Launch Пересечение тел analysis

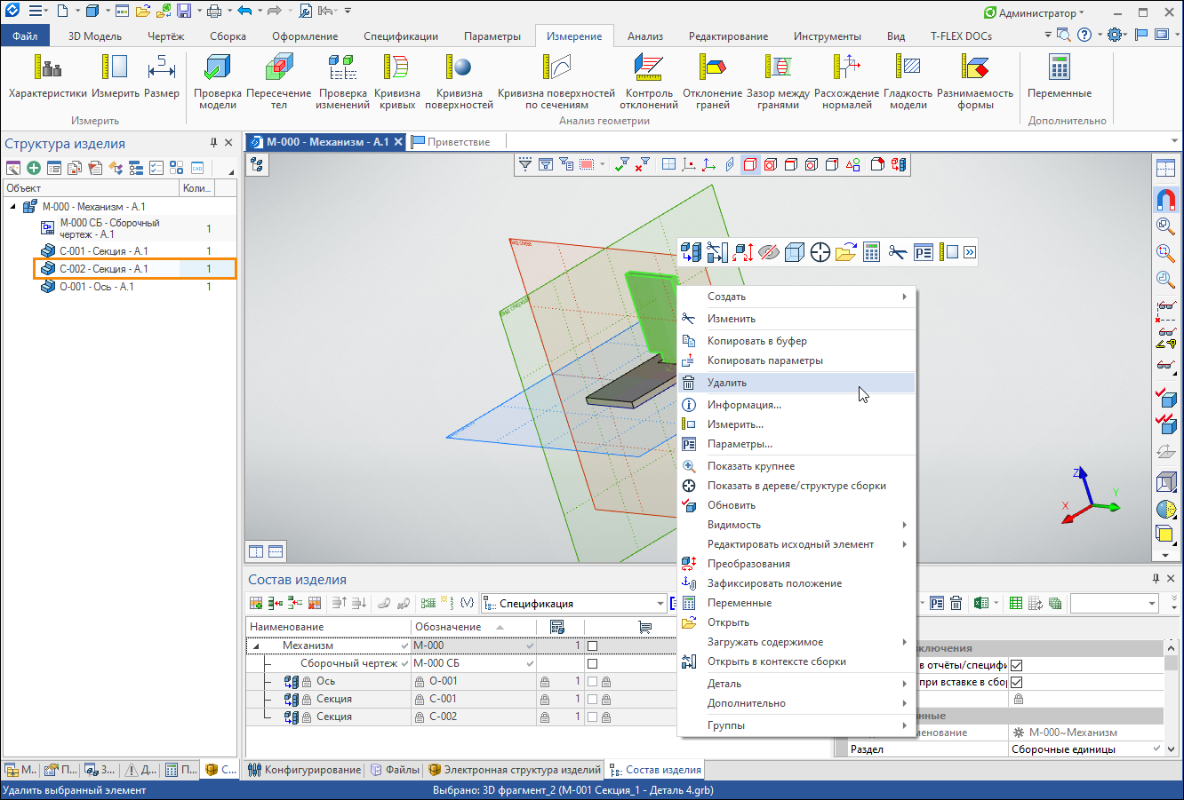[279, 82]
